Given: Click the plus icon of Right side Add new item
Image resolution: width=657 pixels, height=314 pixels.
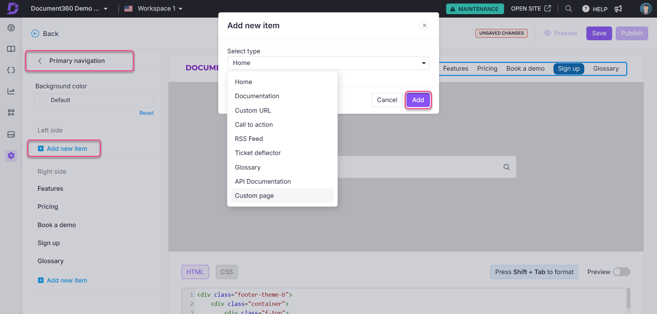Looking at the screenshot, I should (x=41, y=280).
